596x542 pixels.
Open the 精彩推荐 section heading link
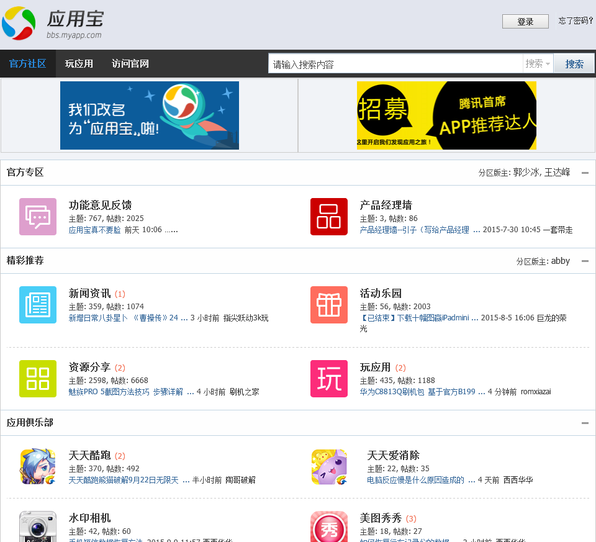click(x=25, y=260)
